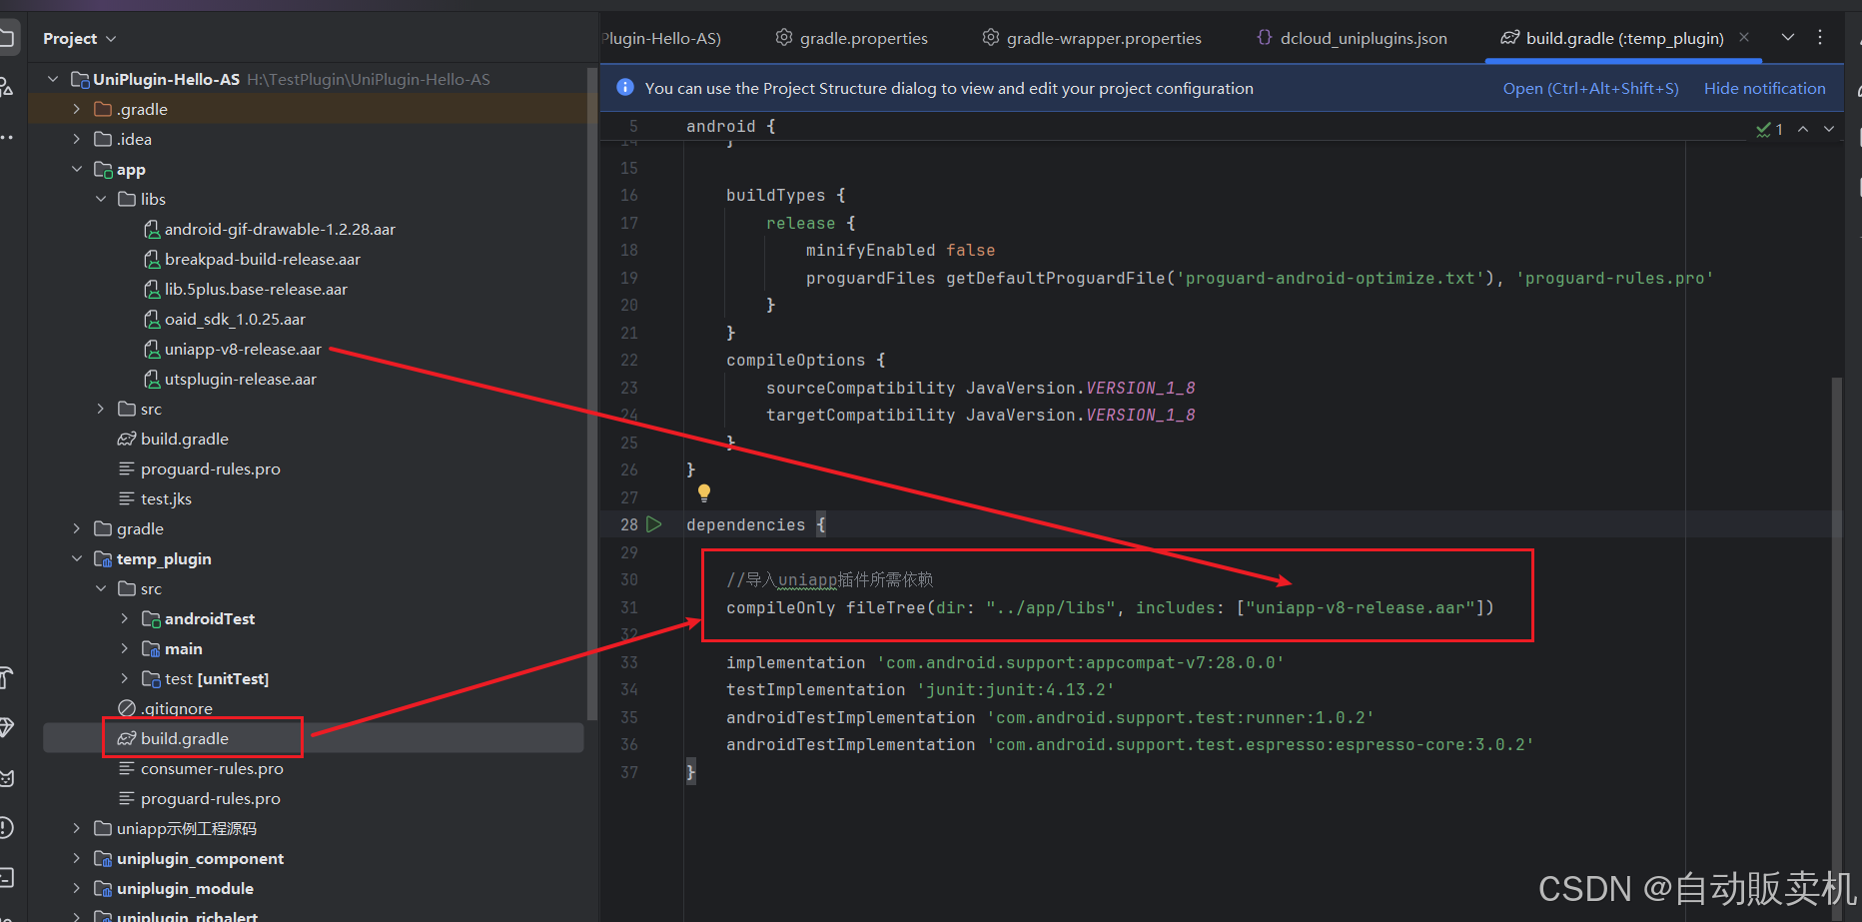The image size is (1862, 922).
Task: Expand the uniplugin_component module
Action: click(x=77, y=858)
